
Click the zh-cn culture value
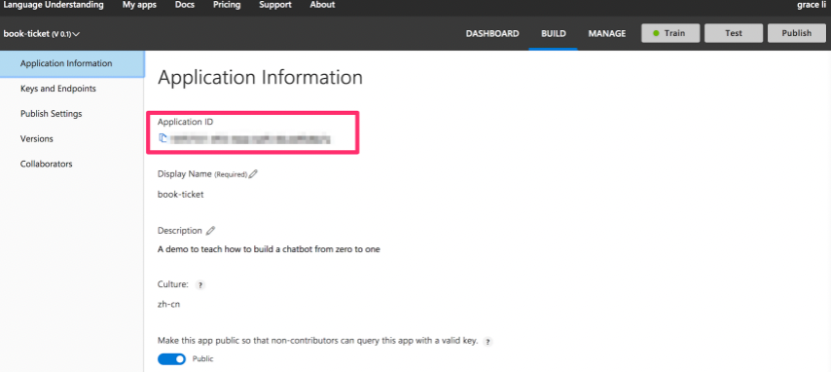pyautogui.click(x=168, y=305)
